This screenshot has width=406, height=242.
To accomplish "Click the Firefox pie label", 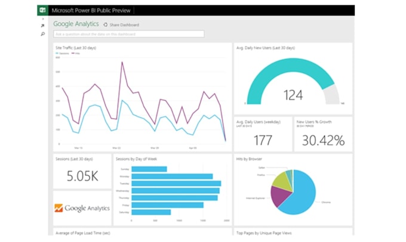I will click(261, 175).
